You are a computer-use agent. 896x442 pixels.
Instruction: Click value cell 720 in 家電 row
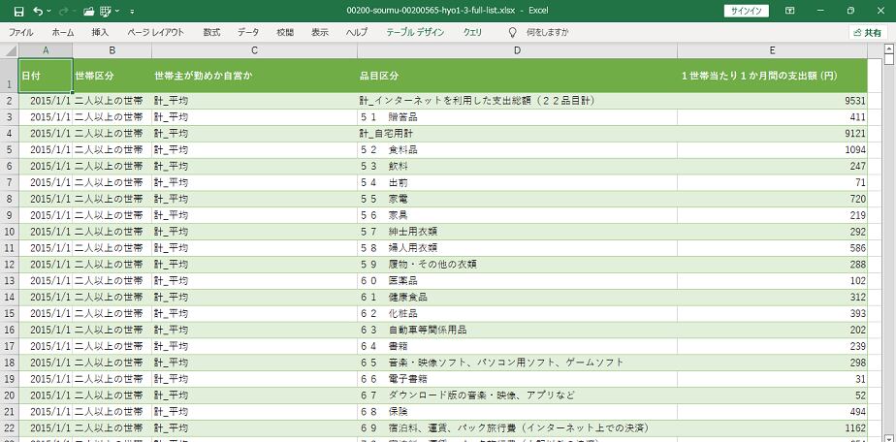[772, 200]
